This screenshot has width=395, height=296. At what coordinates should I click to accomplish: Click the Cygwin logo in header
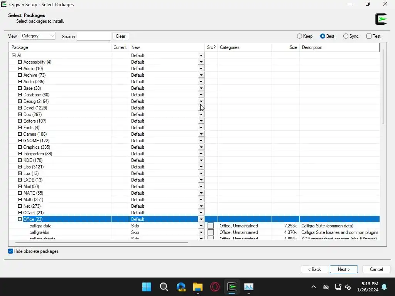tap(381, 19)
